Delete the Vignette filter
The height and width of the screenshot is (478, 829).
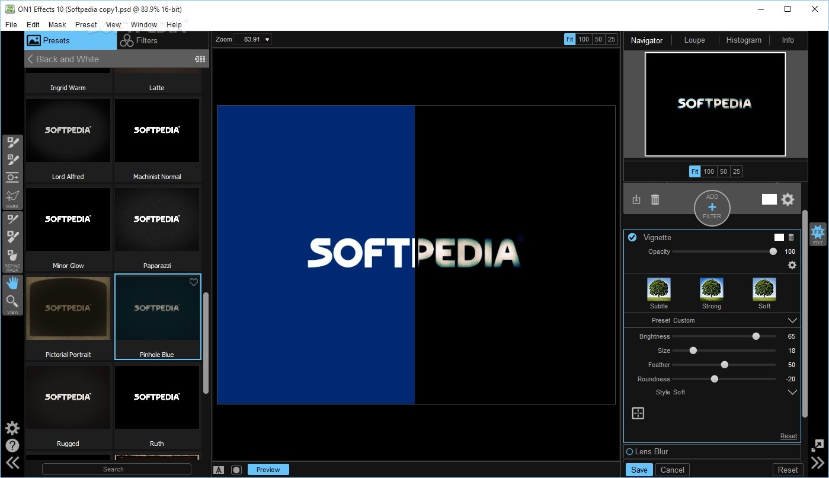point(791,237)
